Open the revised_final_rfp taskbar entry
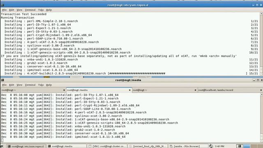The width and height of the screenshot is (263, 148). tap(148, 146)
